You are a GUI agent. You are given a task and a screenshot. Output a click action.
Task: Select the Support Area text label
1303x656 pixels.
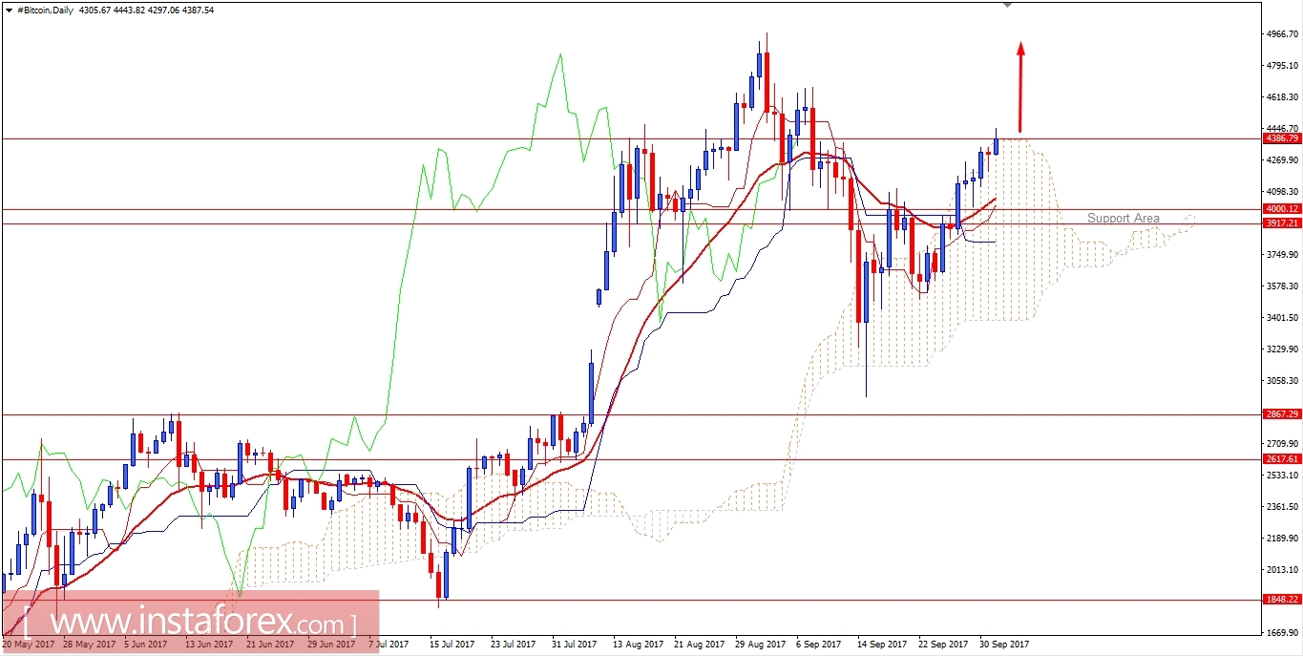(x=1124, y=219)
